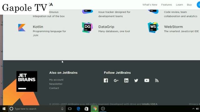Go to My account link
The image size is (200, 112).
pos(56,80)
